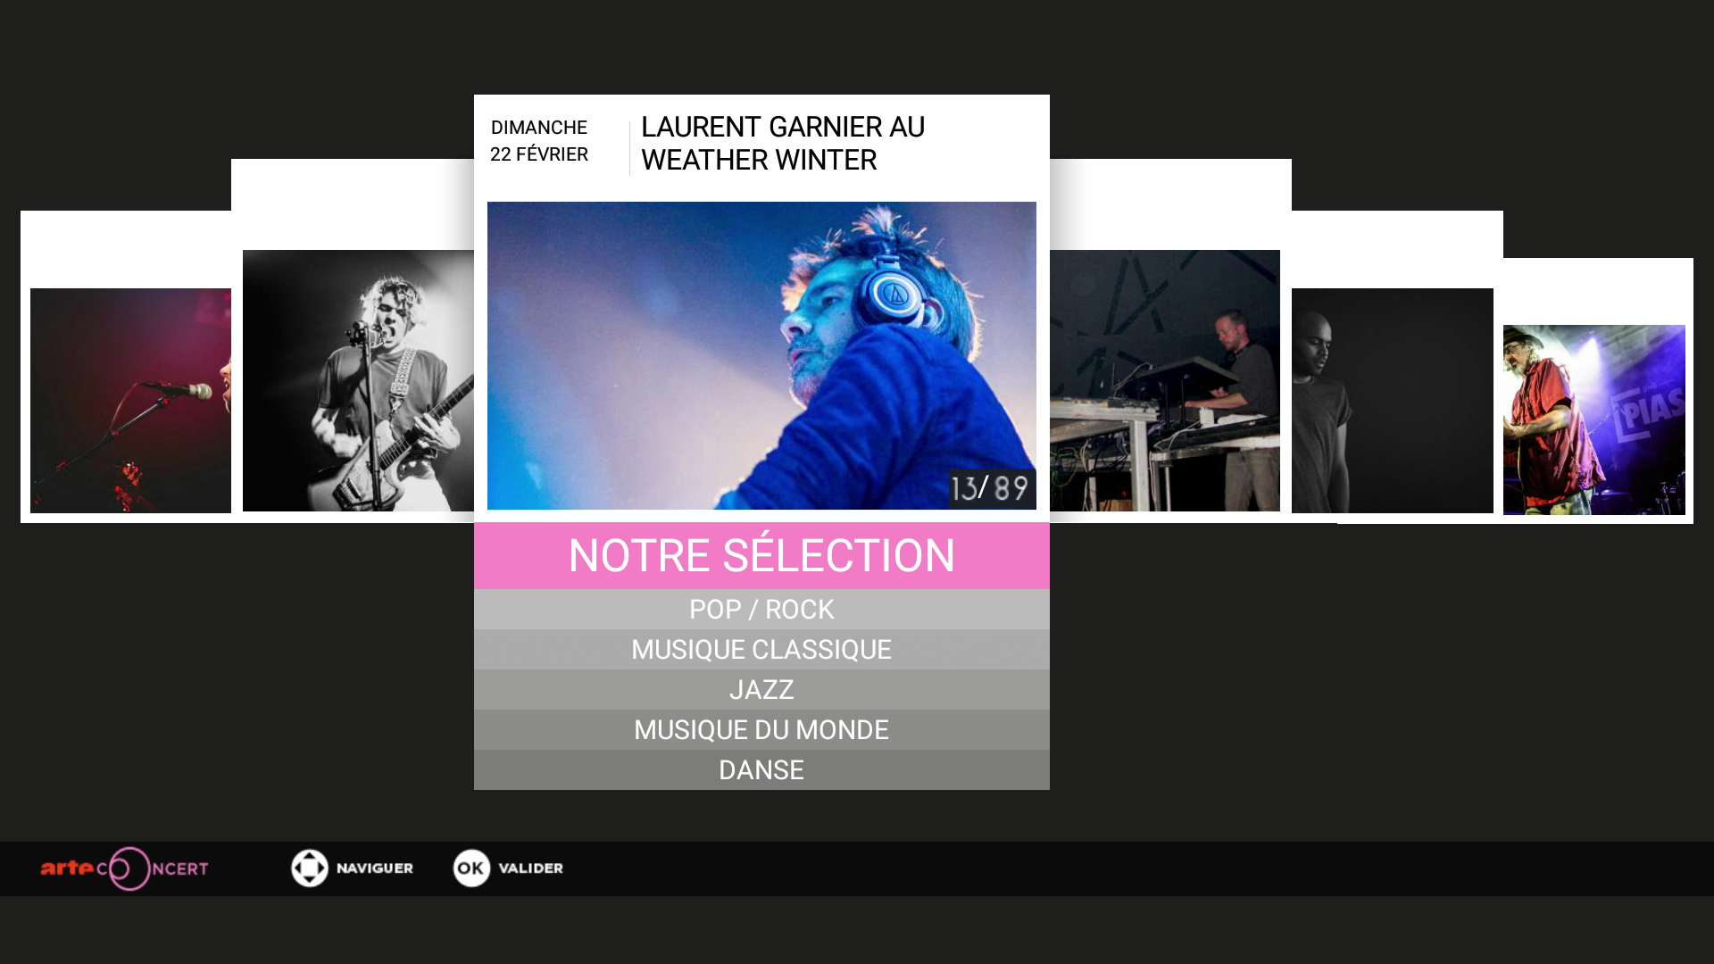Viewport: 1714px width, 964px height.
Task: Click the Arte Concert logo
Action: [124, 868]
